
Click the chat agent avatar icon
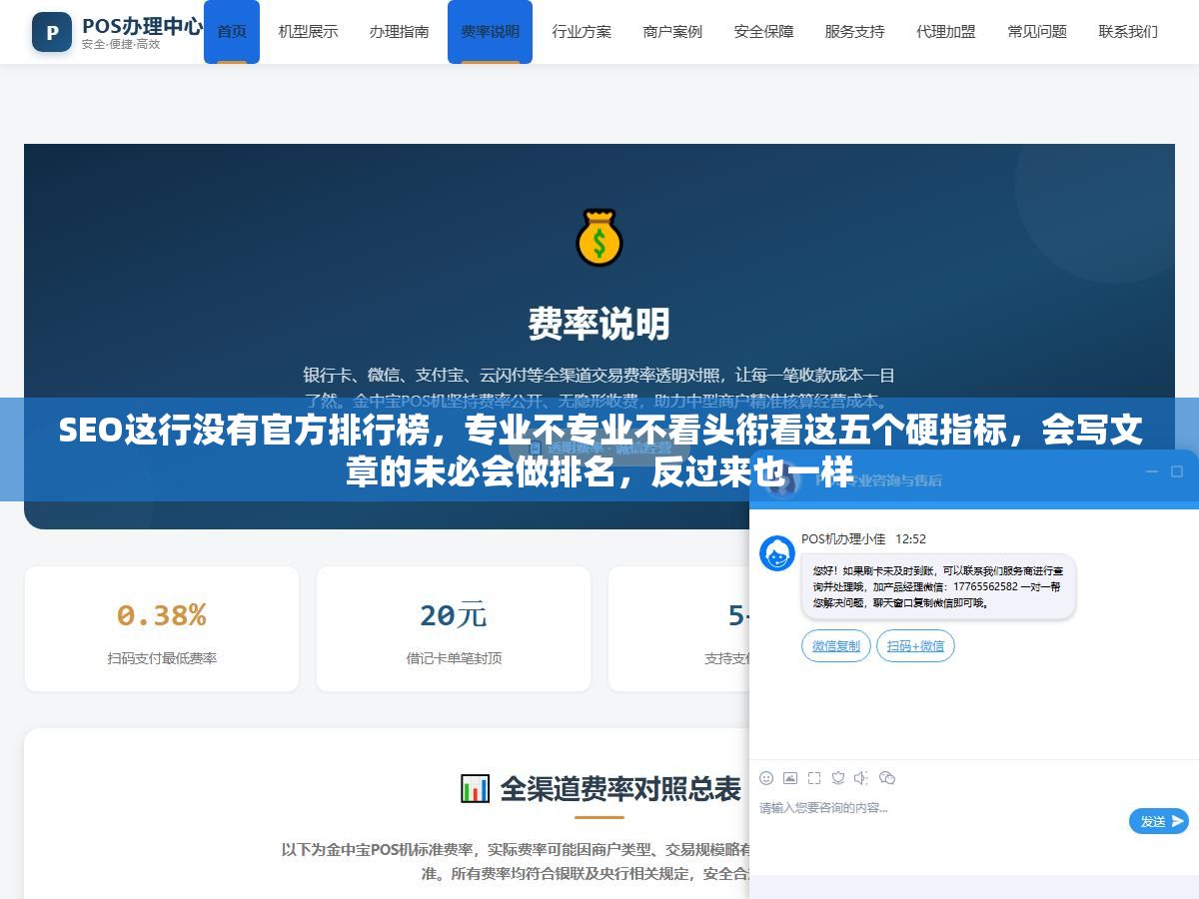point(777,553)
